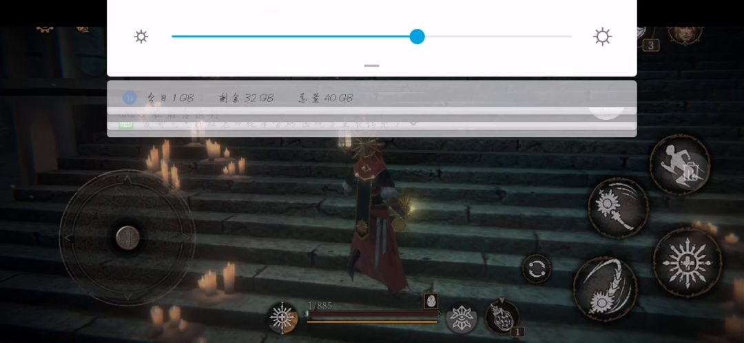Screen dimensions: 744x343
Task: Tap the circular arrows swap button
Action: tap(537, 269)
